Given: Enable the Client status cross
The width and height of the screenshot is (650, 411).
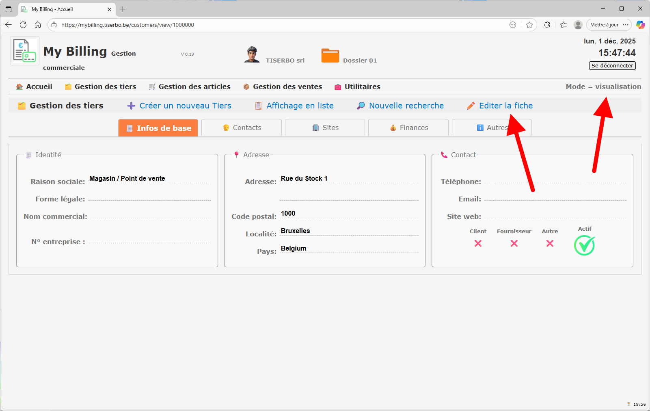Looking at the screenshot, I should pos(478,244).
